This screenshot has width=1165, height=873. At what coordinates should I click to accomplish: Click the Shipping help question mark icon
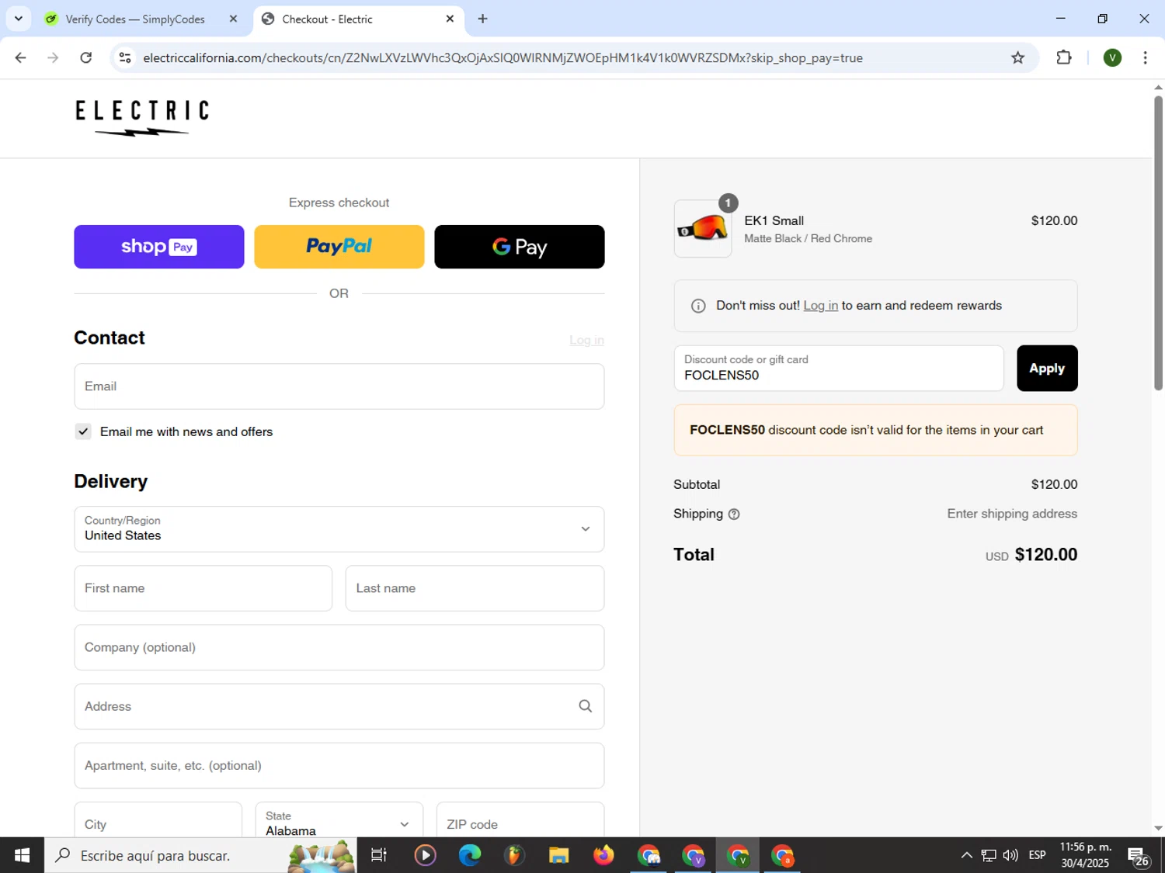(734, 514)
